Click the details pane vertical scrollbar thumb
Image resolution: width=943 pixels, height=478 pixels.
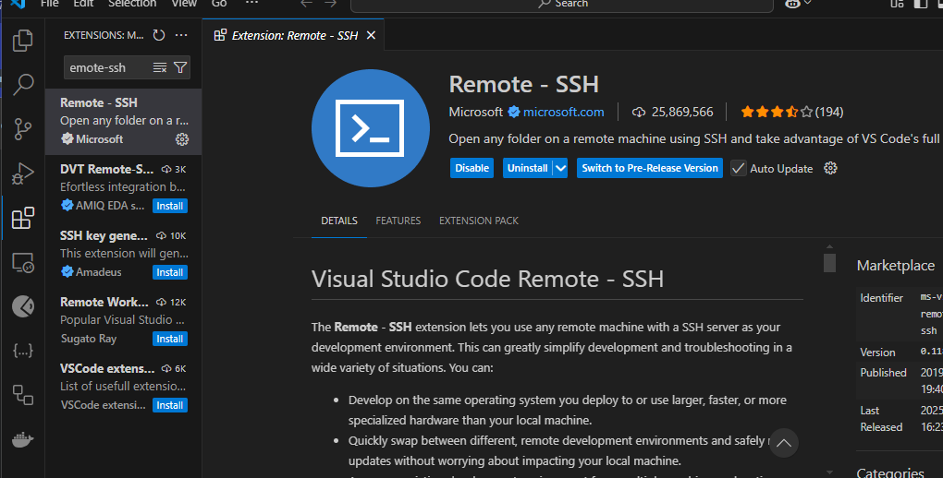coord(829,263)
